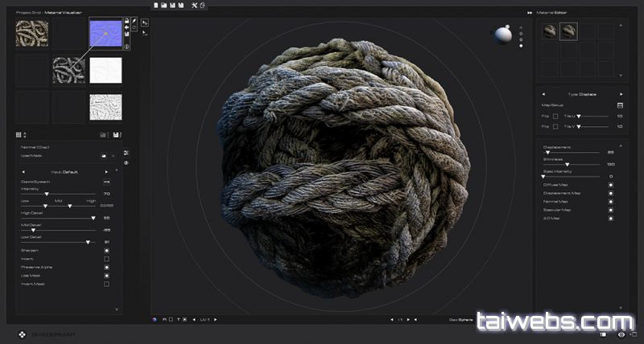The height and width of the screenshot is (344, 644).
Task: Click the Load Mask folder icon
Action: 104,155
